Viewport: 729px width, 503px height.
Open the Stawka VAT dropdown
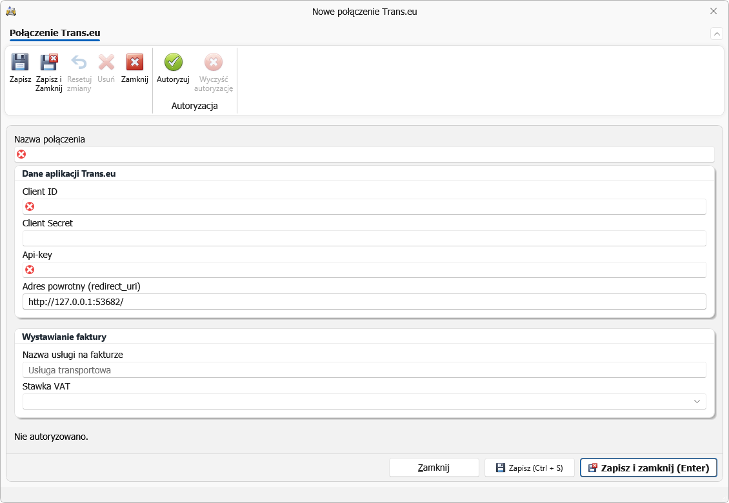tap(697, 401)
